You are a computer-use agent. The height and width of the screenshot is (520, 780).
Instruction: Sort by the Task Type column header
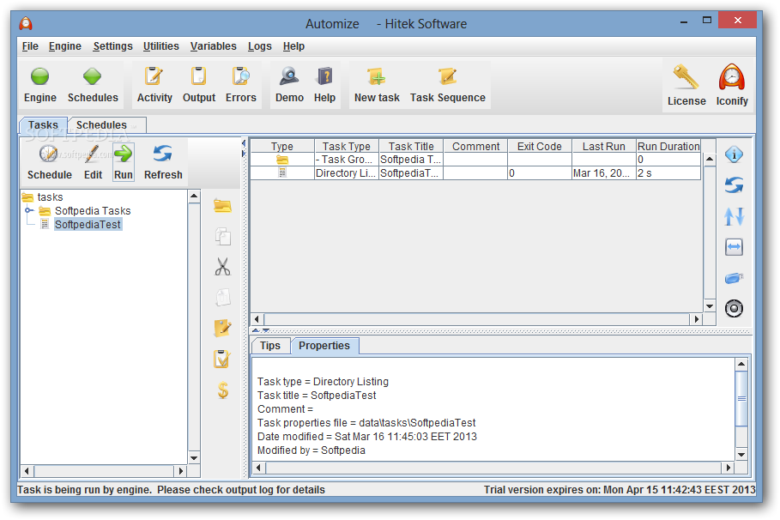[346, 146]
